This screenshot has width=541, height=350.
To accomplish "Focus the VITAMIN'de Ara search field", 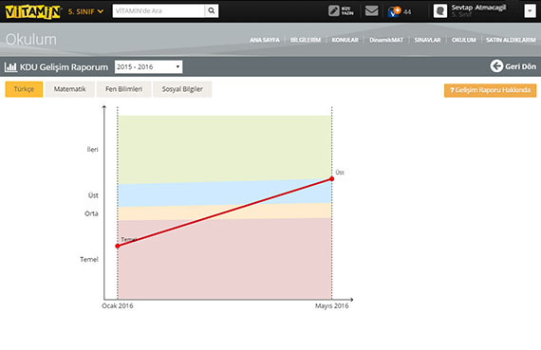I will pyautogui.click(x=159, y=11).
